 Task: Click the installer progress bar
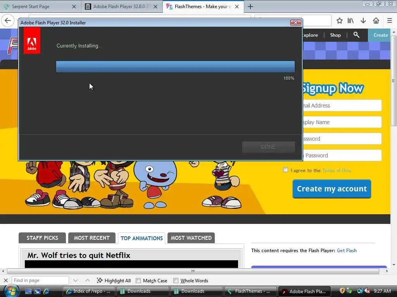(x=175, y=67)
